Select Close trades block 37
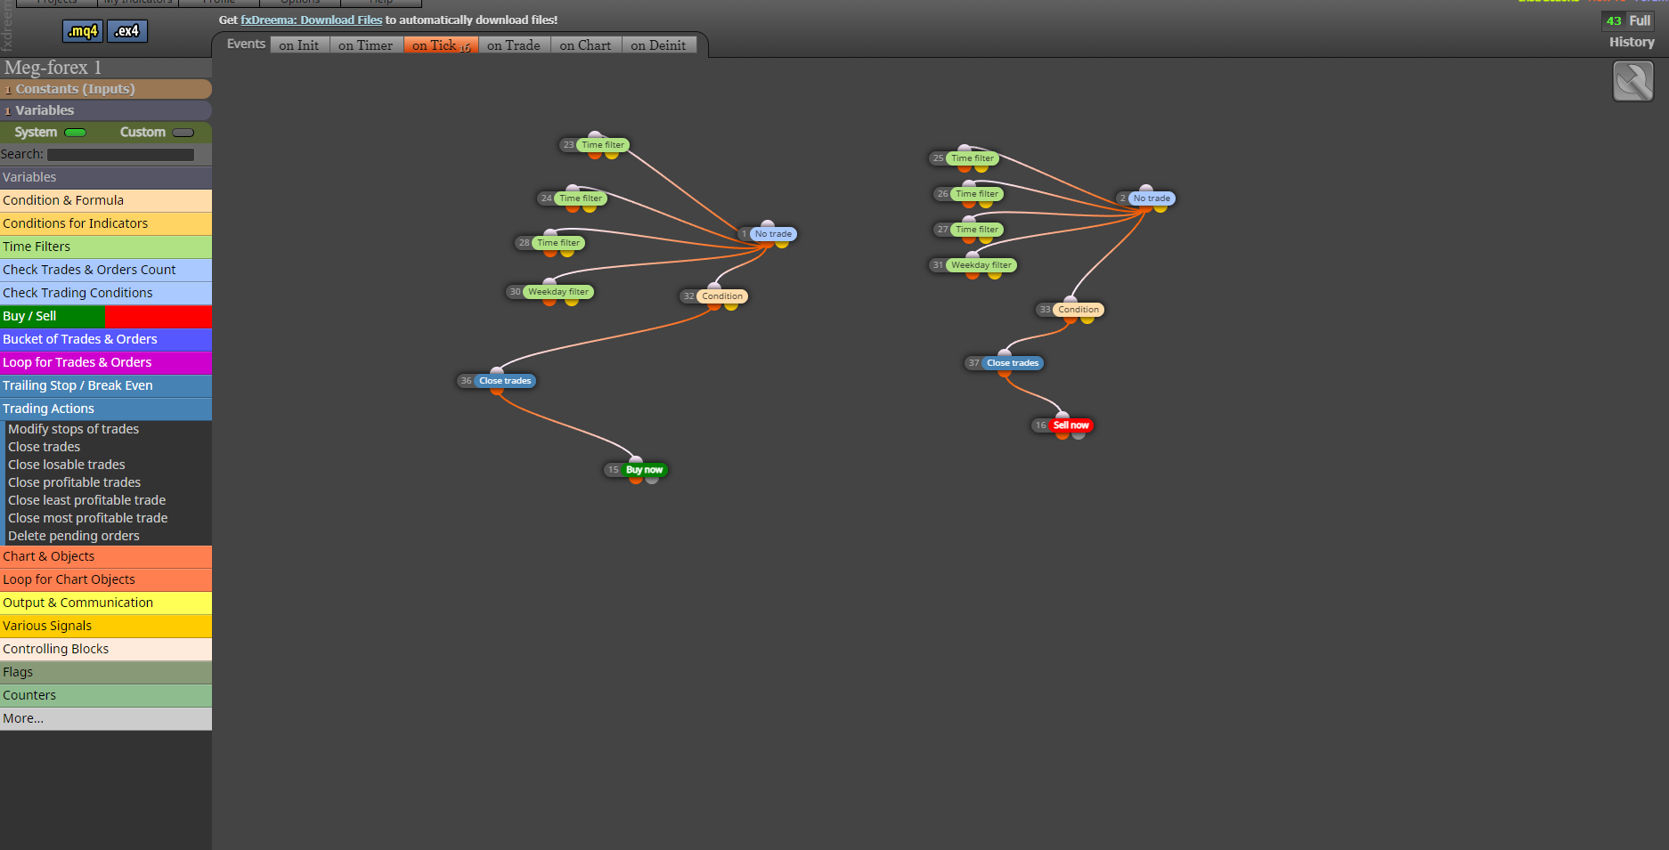1669x850 pixels. click(1013, 363)
